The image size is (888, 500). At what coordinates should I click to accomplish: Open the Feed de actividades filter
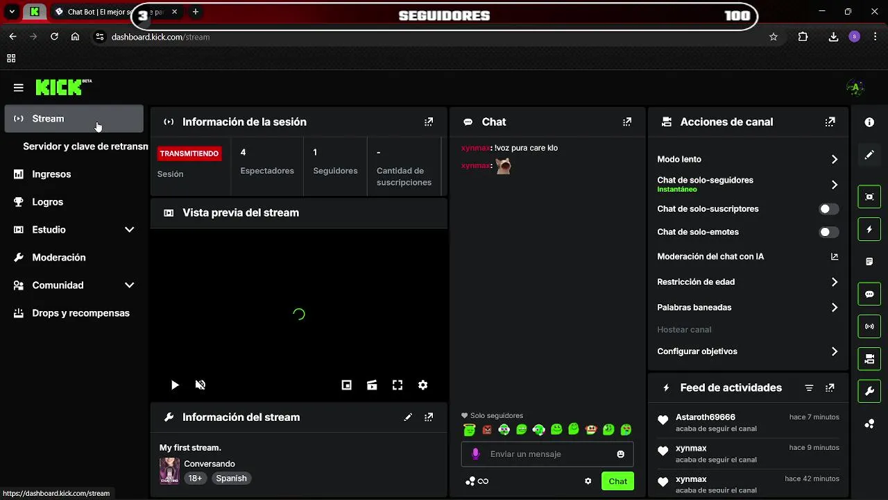coord(809,387)
